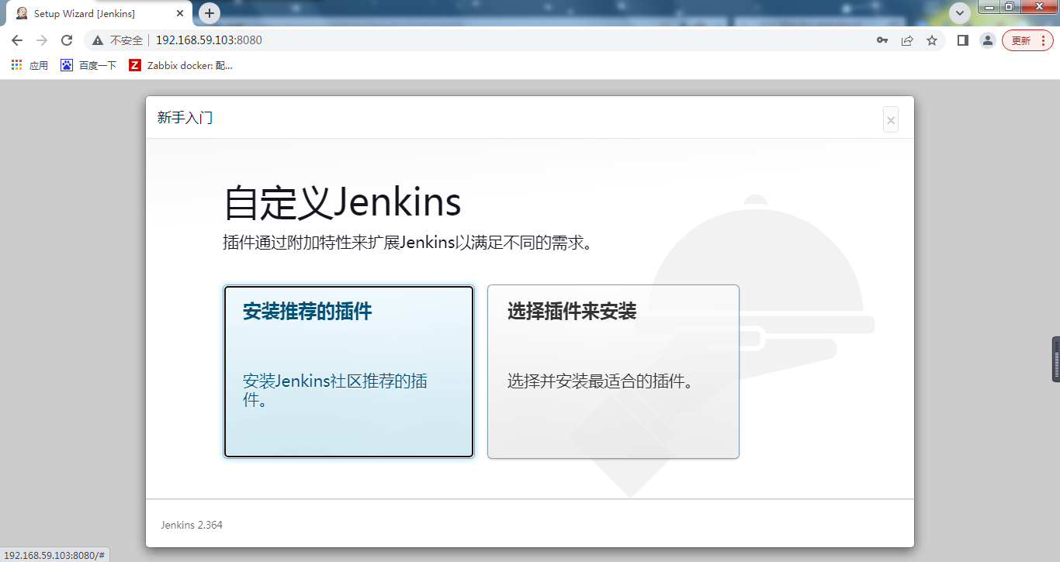1060x562 pixels.
Task: Open the Zabbix docker bookmark
Action: (x=180, y=66)
